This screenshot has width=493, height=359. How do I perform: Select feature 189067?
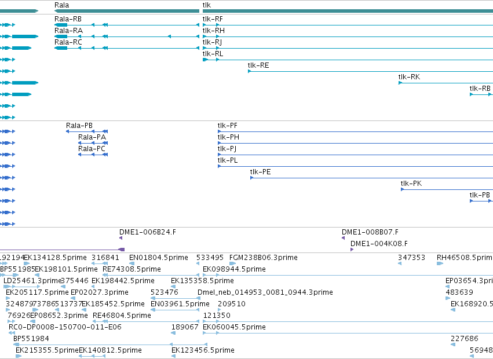tap(185, 327)
